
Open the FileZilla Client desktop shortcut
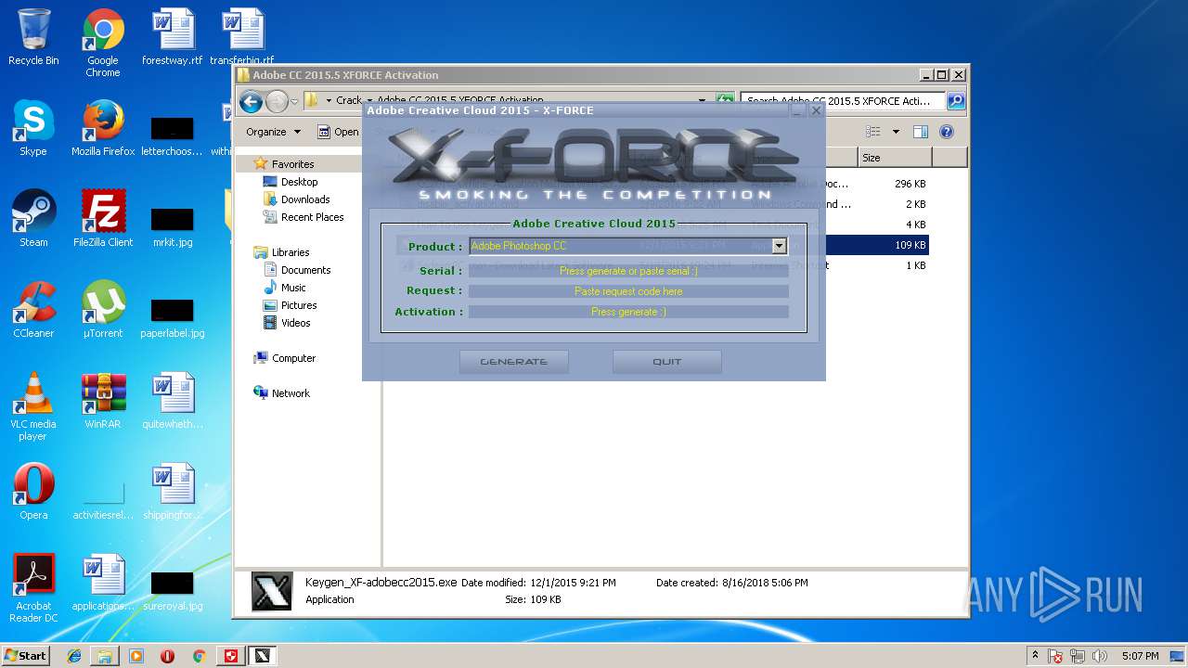point(103,219)
